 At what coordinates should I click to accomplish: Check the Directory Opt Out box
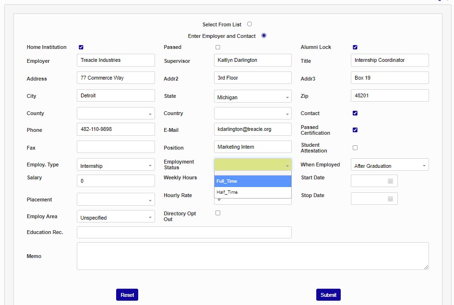click(218, 213)
